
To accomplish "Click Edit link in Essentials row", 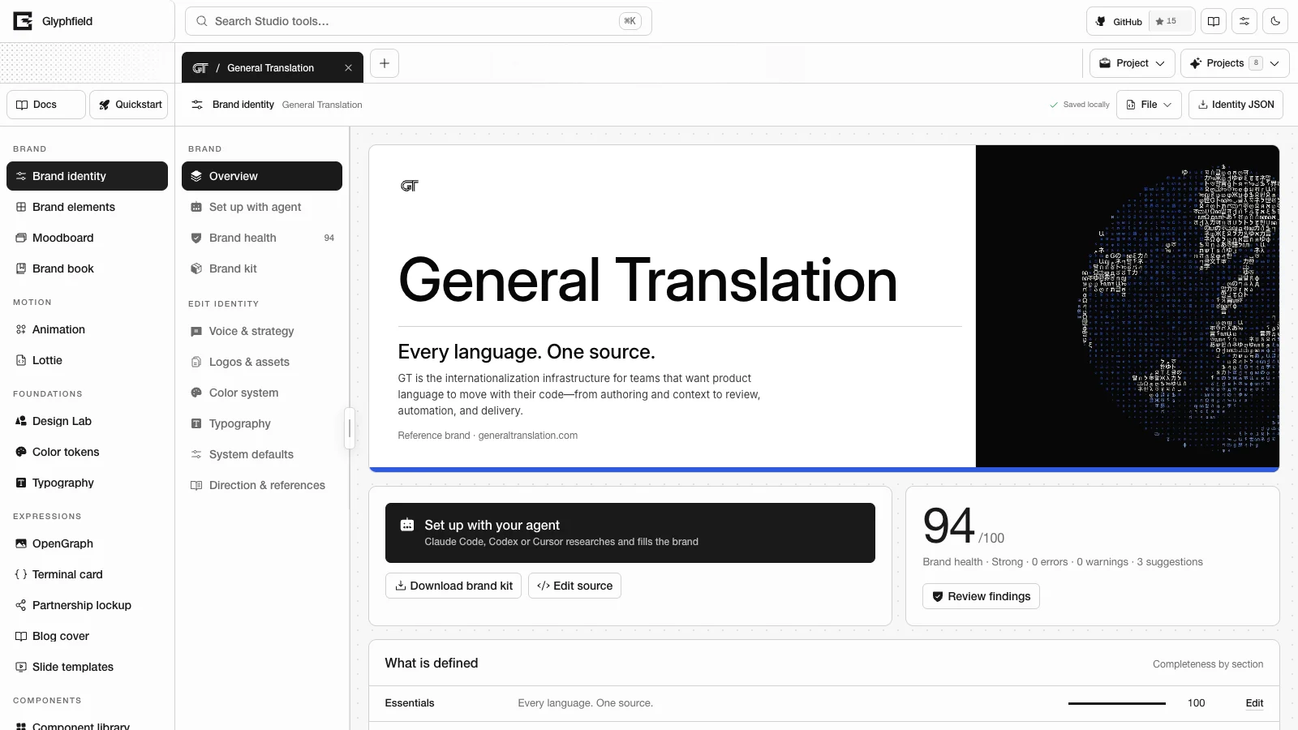I will (1254, 703).
